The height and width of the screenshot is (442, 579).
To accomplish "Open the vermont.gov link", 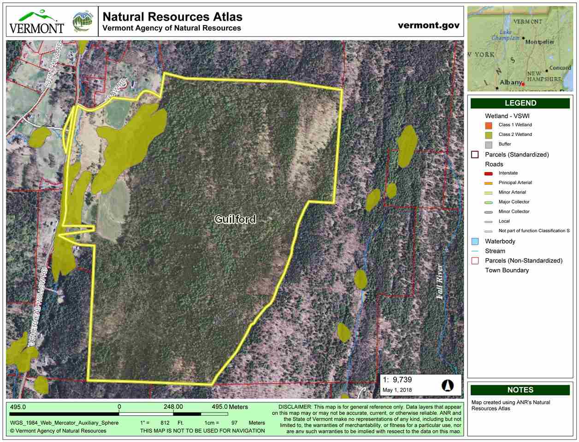I will (428, 25).
